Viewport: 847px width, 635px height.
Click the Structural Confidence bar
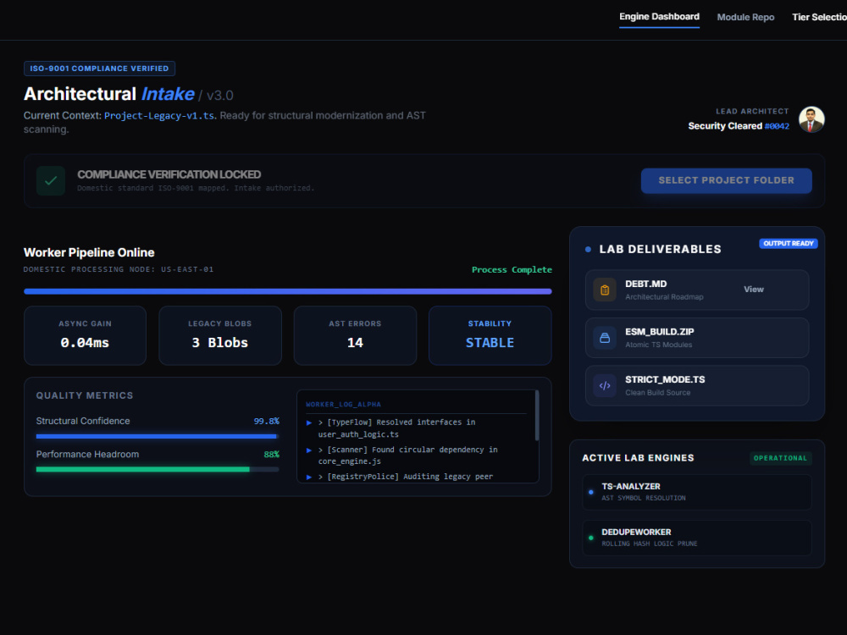click(158, 436)
